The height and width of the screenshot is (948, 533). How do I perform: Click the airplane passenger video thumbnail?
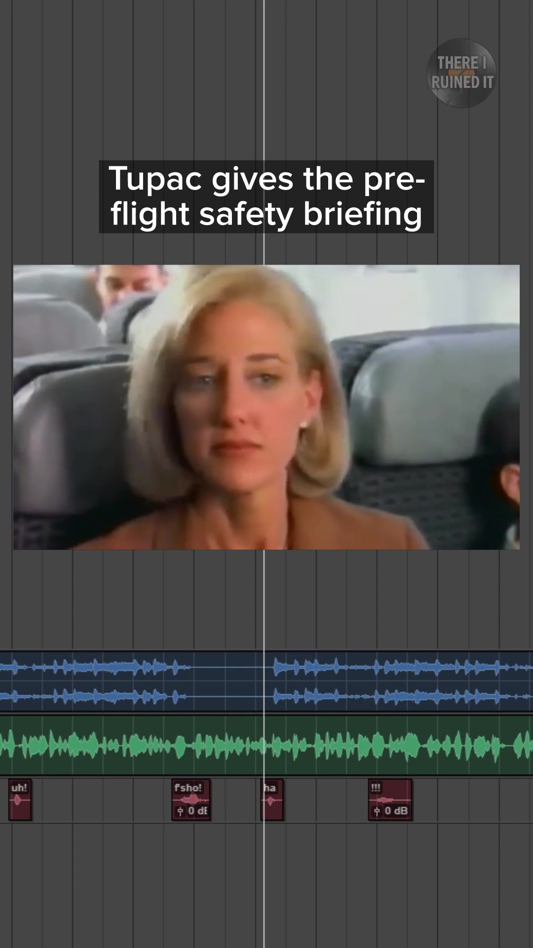(x=266, y=407)
